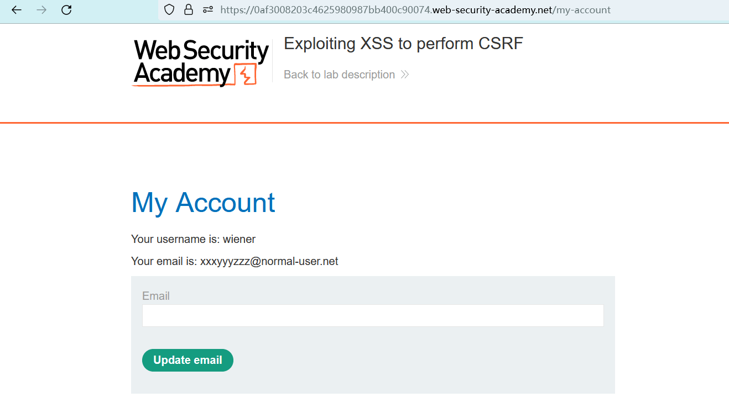
Task: Show site security padlock information
Action: (189, 10)
